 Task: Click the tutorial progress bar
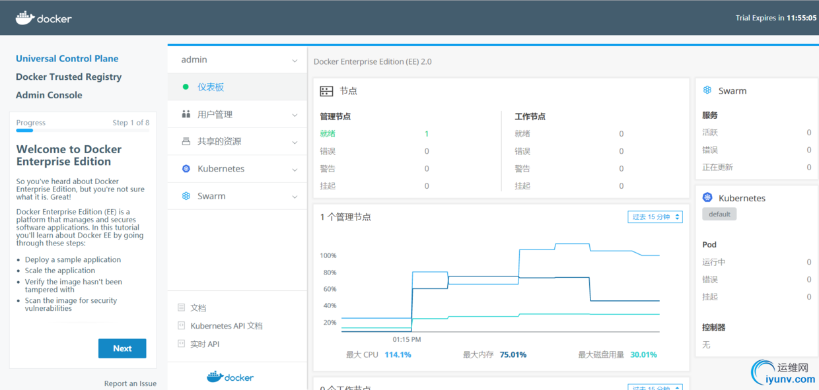tap(83, 131)
